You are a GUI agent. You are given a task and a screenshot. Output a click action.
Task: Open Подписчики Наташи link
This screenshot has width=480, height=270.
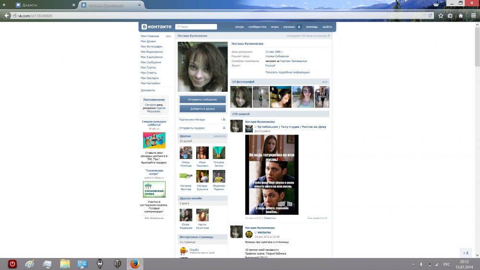click(x=192, y=120)
